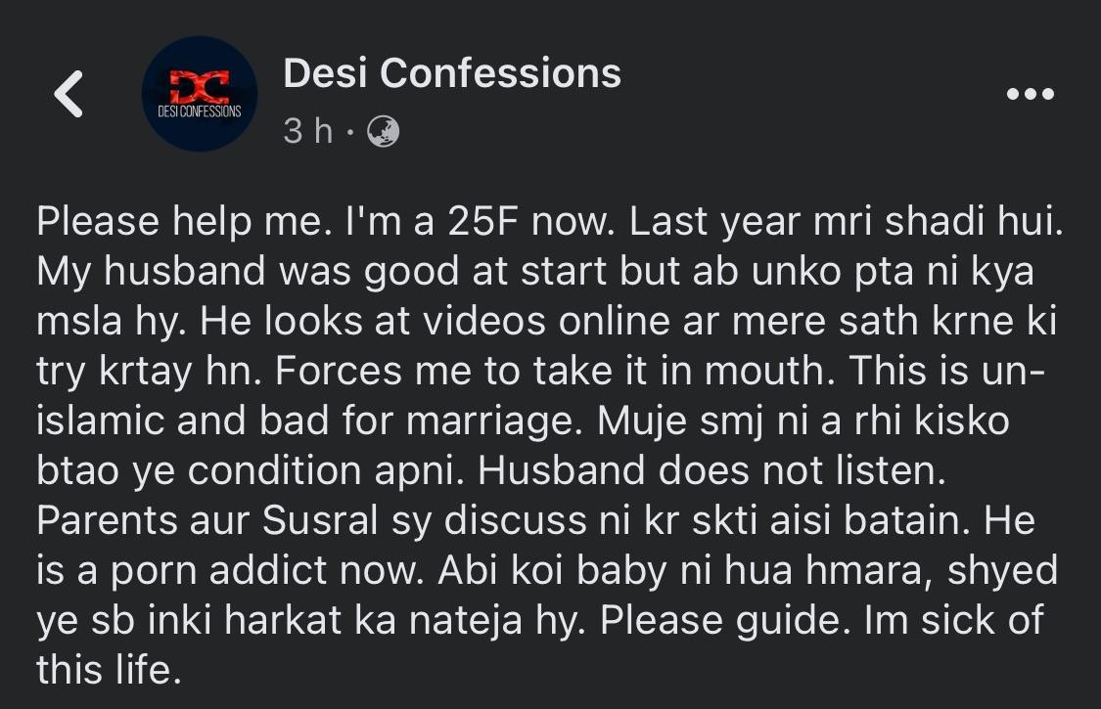Open the Desi Confessions page name

pos(452,73)
